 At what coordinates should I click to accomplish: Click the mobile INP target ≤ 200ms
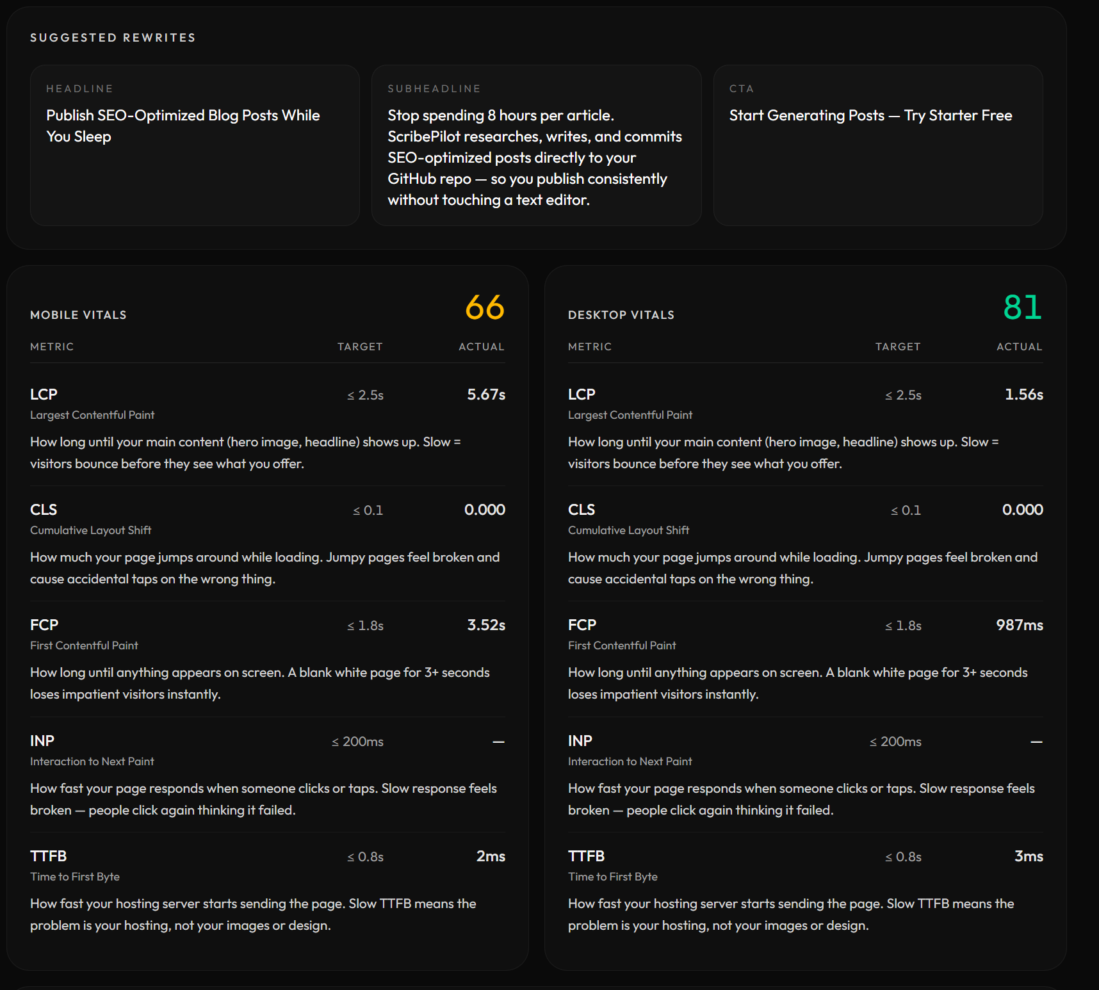357,742
